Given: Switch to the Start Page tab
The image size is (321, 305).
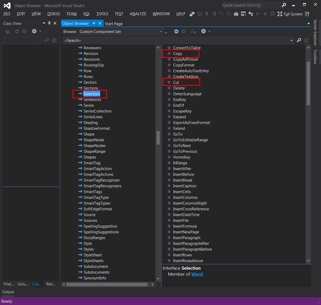Looking at the screenshot, I should click(114, 24).
